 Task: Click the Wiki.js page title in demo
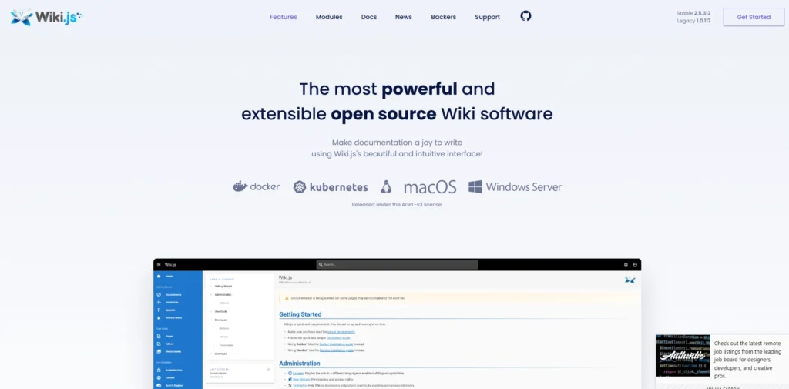tap(285, 277)
